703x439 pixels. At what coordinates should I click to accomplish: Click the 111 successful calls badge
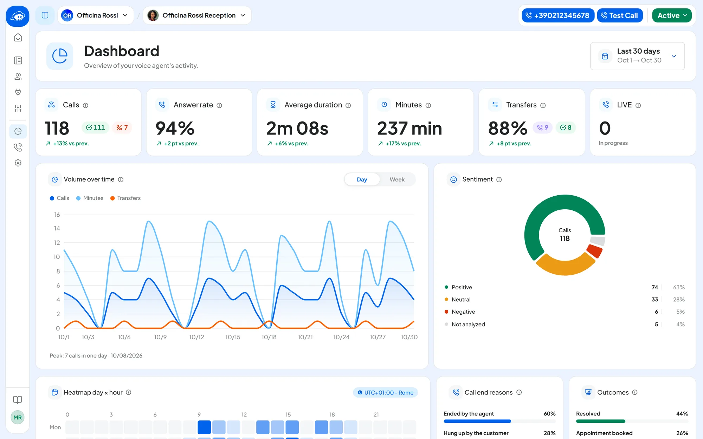click(x=96, y=127)
